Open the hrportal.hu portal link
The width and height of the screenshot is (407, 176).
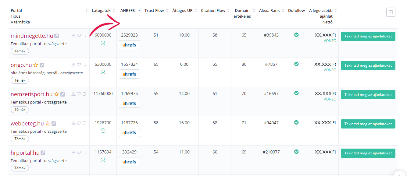coord(25,153)
